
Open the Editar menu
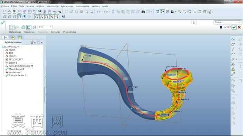pos(14,6)
